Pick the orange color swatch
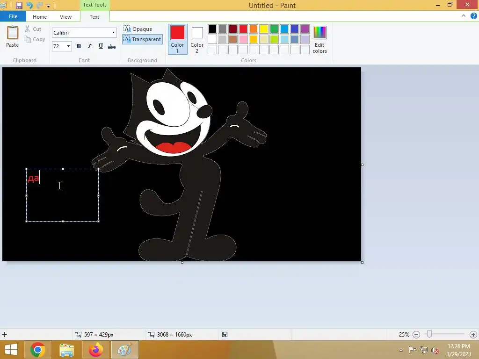This screenshot has width=479, height=359. (253, 29)
